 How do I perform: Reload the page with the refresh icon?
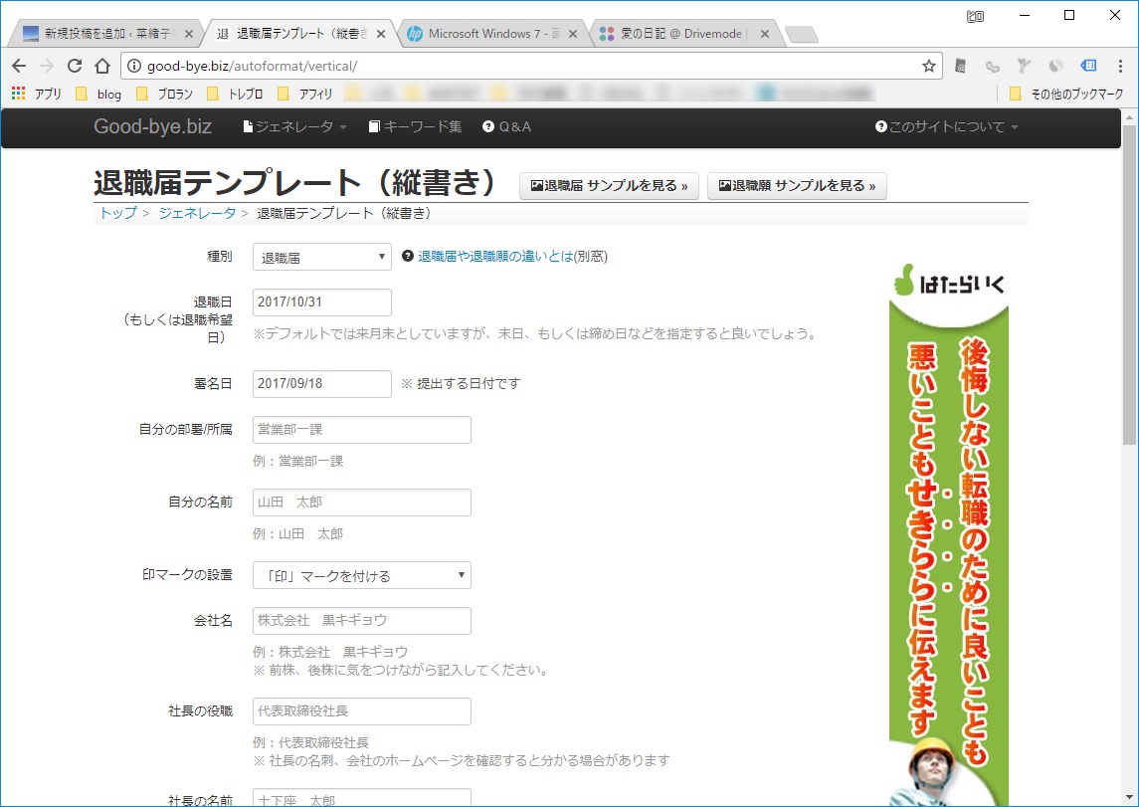75,66
